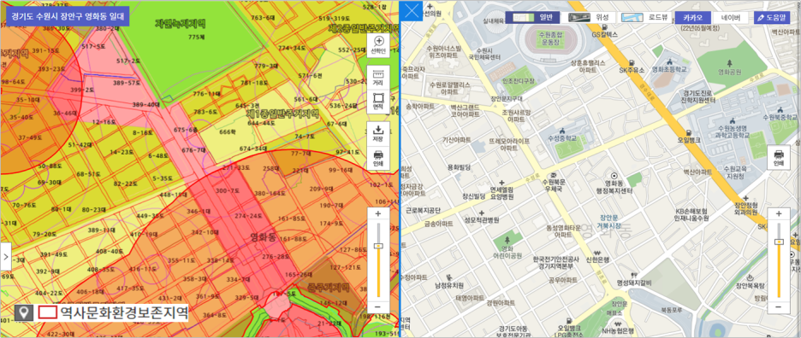Image resolution: width=801 pixels, height=338 pixels.
Task: Click the 선확인 zoom-check tool
Action: 378,45
